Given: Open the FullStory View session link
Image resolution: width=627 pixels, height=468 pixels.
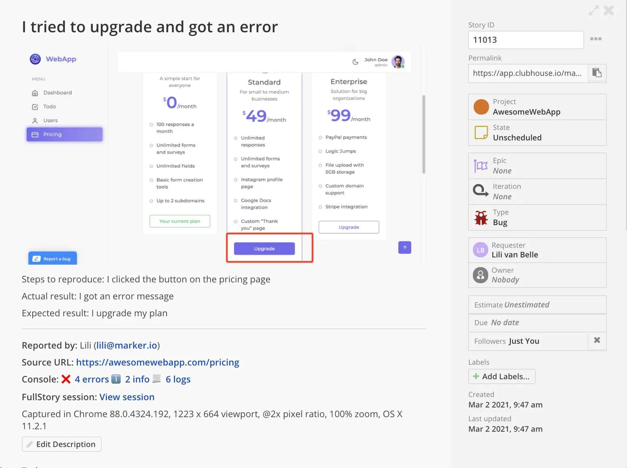Looking at the screenshot, I should click(127, 397).
